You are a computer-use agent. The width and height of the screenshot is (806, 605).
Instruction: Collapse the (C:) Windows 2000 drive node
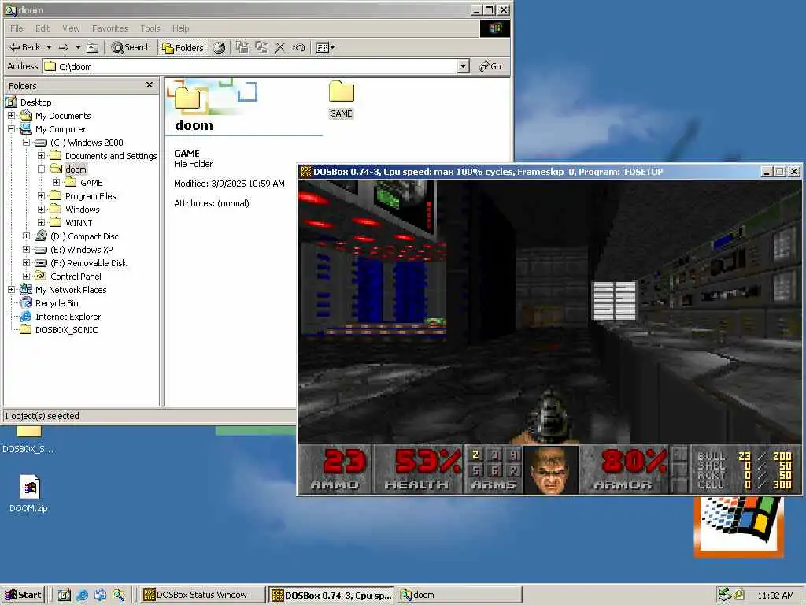[26, 143]
